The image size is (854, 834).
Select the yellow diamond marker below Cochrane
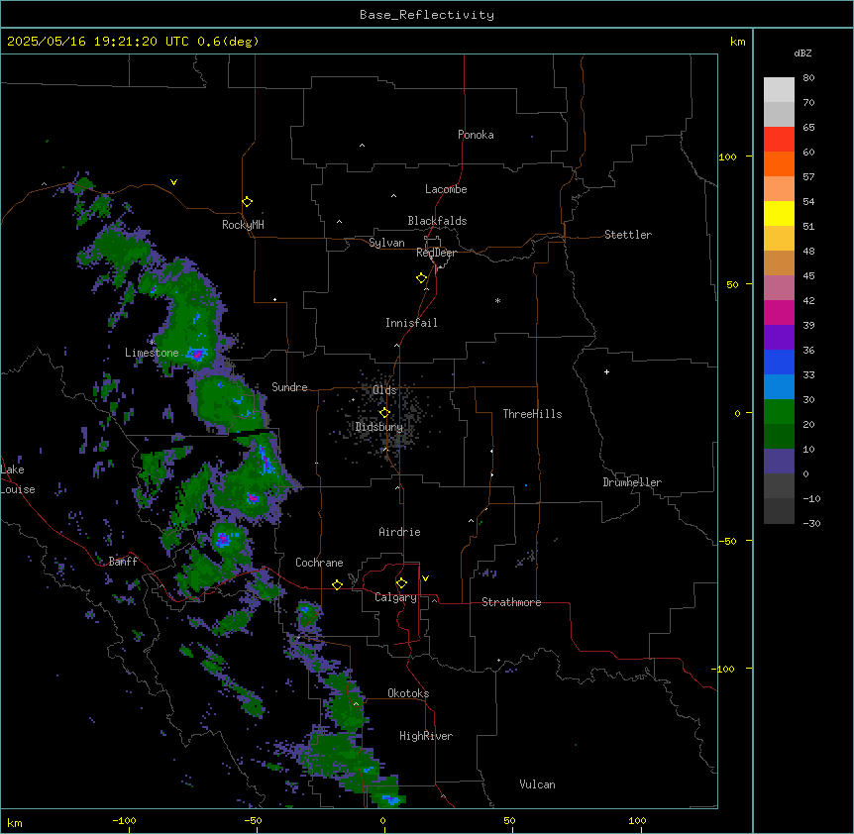click(x=337, y=584)
